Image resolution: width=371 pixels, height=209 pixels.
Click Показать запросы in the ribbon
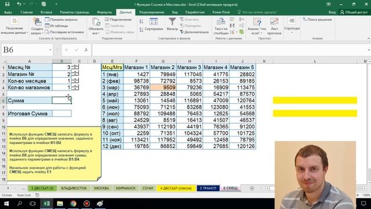pos(61,19)
